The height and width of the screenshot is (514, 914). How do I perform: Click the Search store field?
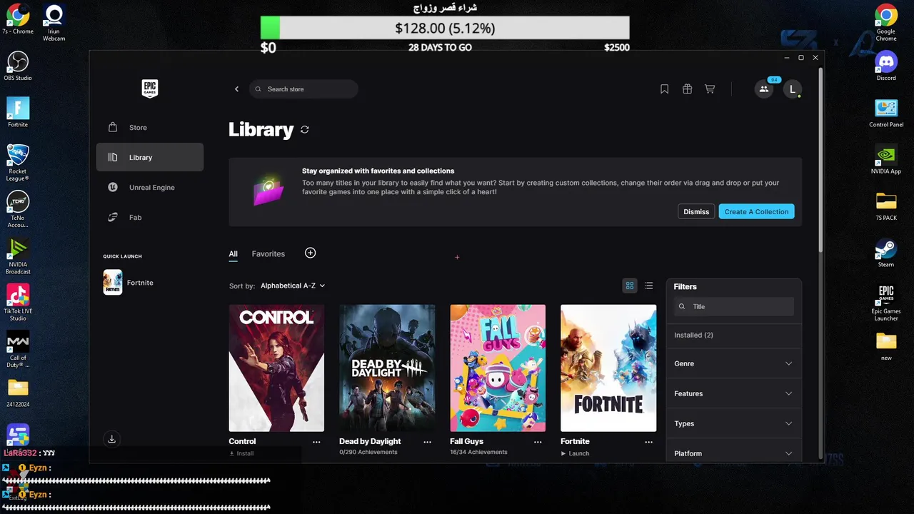(303, 89)
